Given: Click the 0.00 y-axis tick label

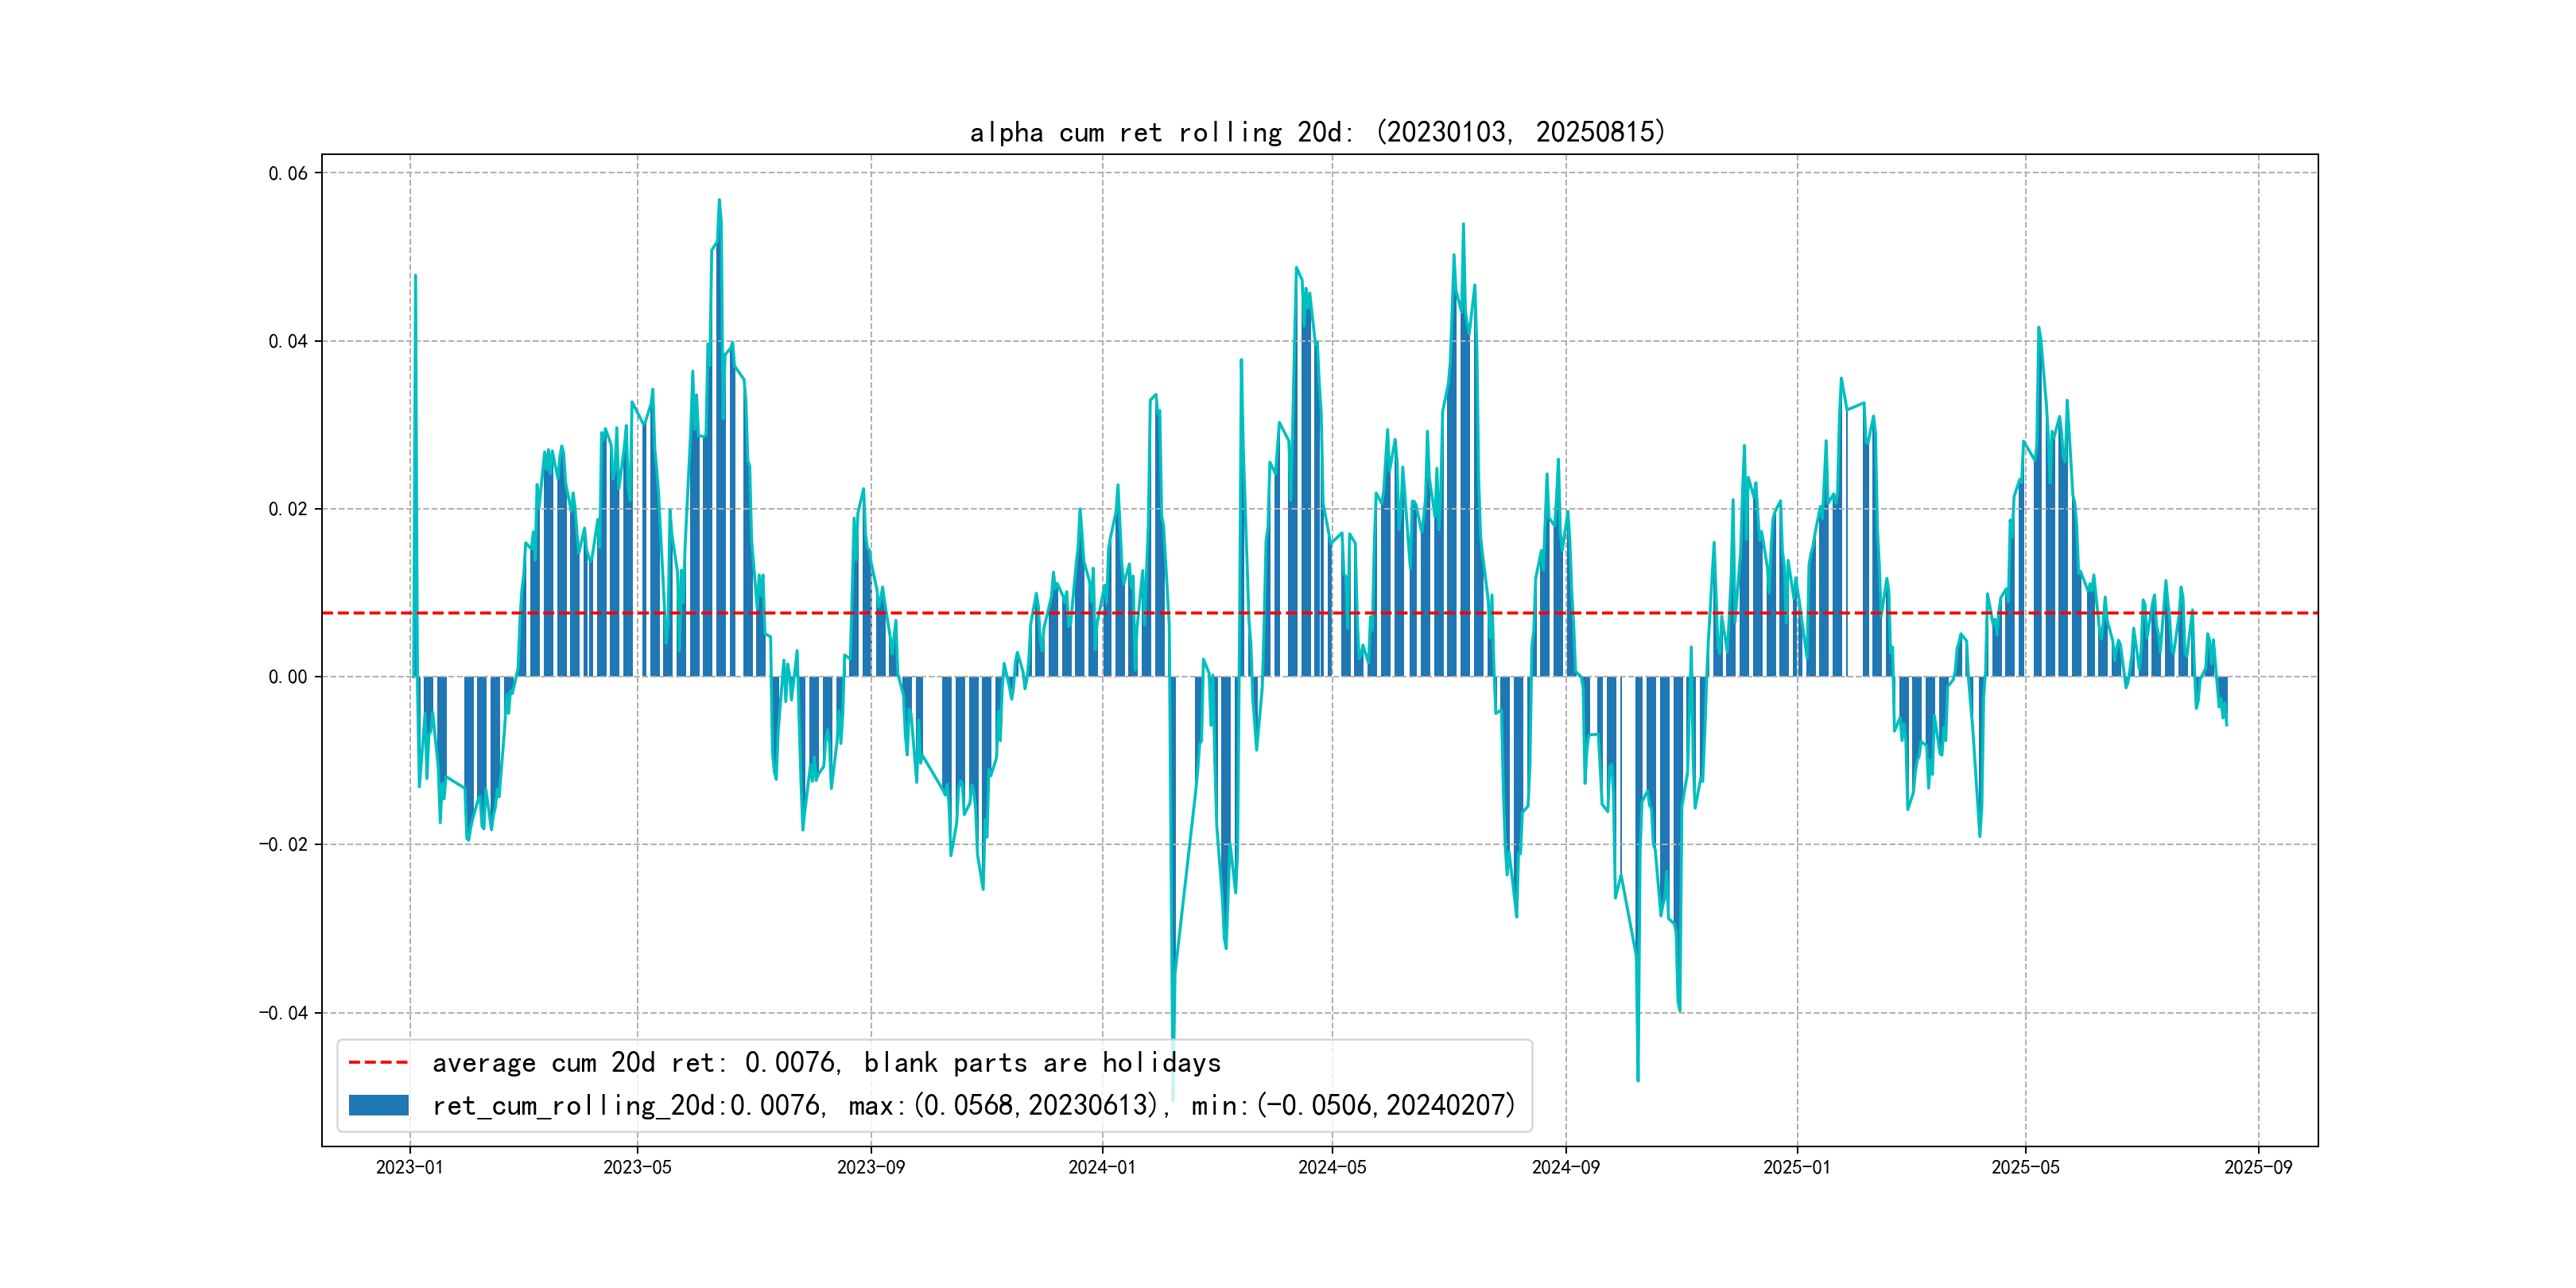Looking at the screenshot, I should (x=288, y=677).
